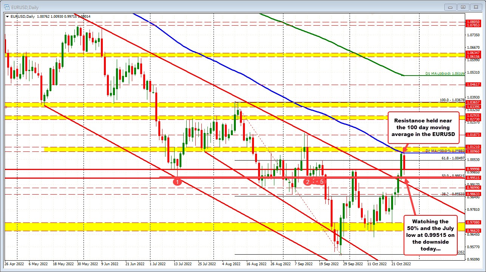Click the 4 Aug 2022 date label
486x272 pixels.
pyautogui.click(x=231, y=263)
